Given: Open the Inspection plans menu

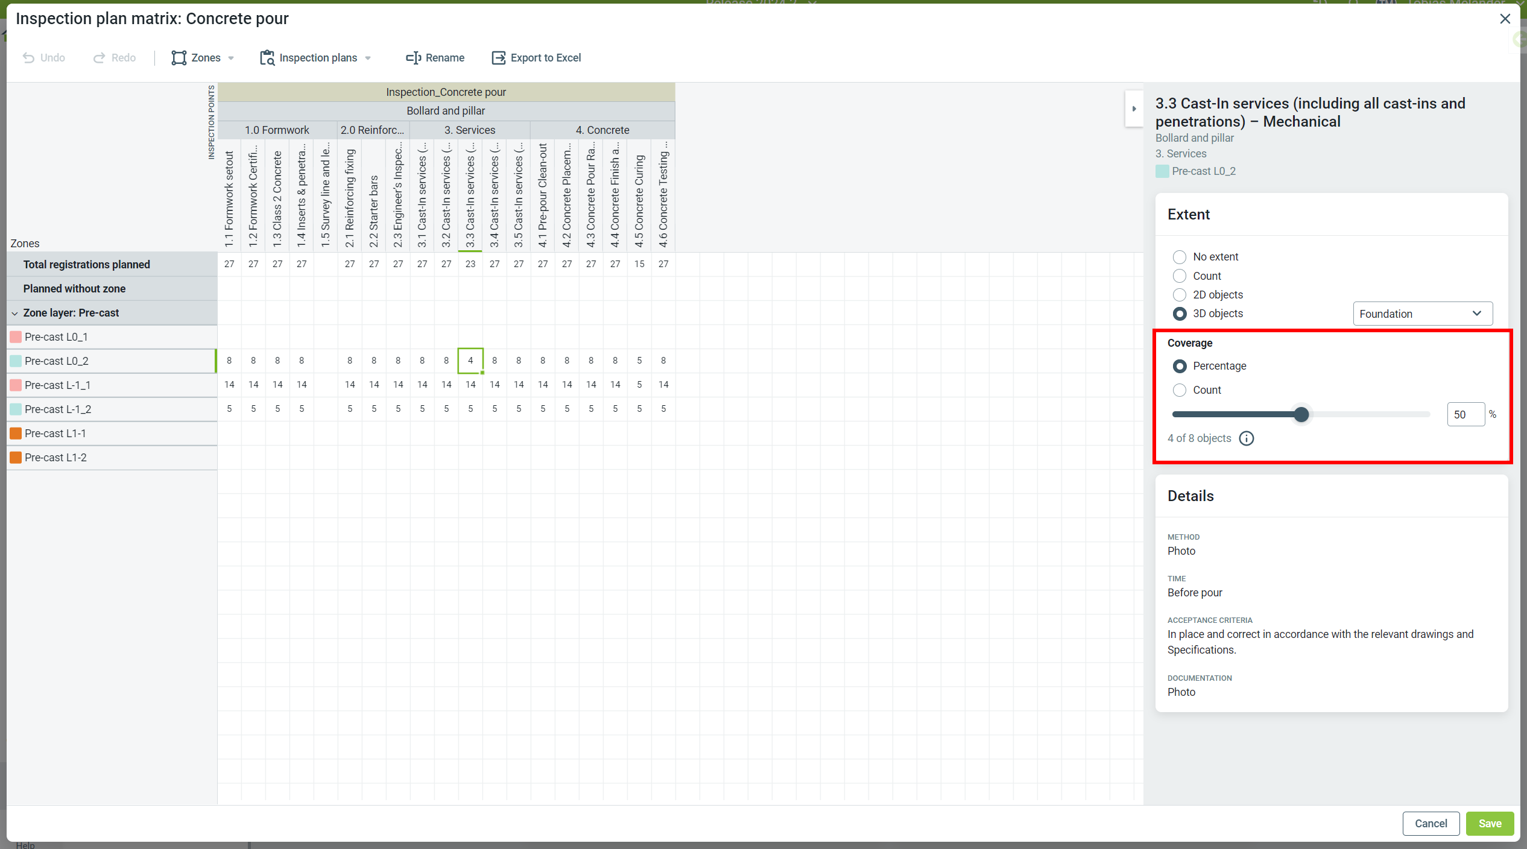Looking at the screenshot, I should click(317, 58).
